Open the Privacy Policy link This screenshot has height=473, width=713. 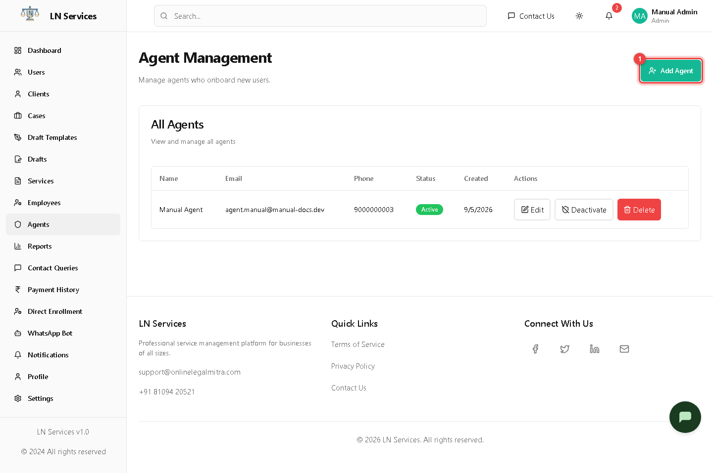coord(353,366)
